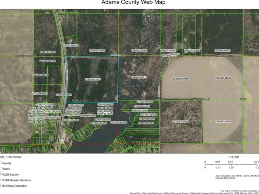This screenshot has height=194, width=259.
Task: Click the GAP label near parcel 024017280000
Action: tap(33, 108)
